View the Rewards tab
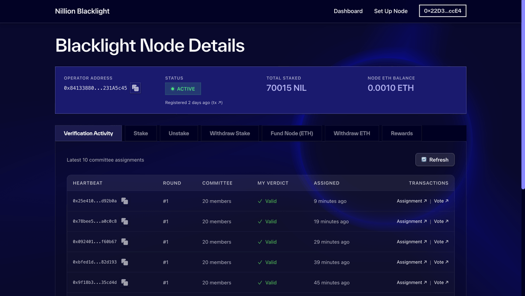Viewport: 525px width, 296px height. (401, 133)
